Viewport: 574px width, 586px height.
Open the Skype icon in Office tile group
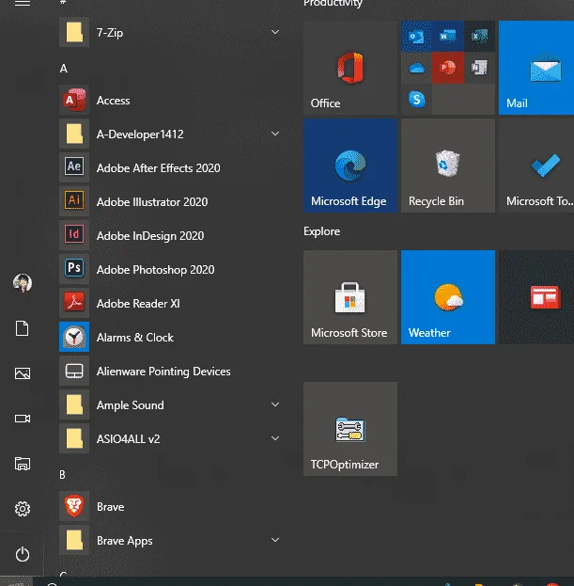click(x=416, y=100)
